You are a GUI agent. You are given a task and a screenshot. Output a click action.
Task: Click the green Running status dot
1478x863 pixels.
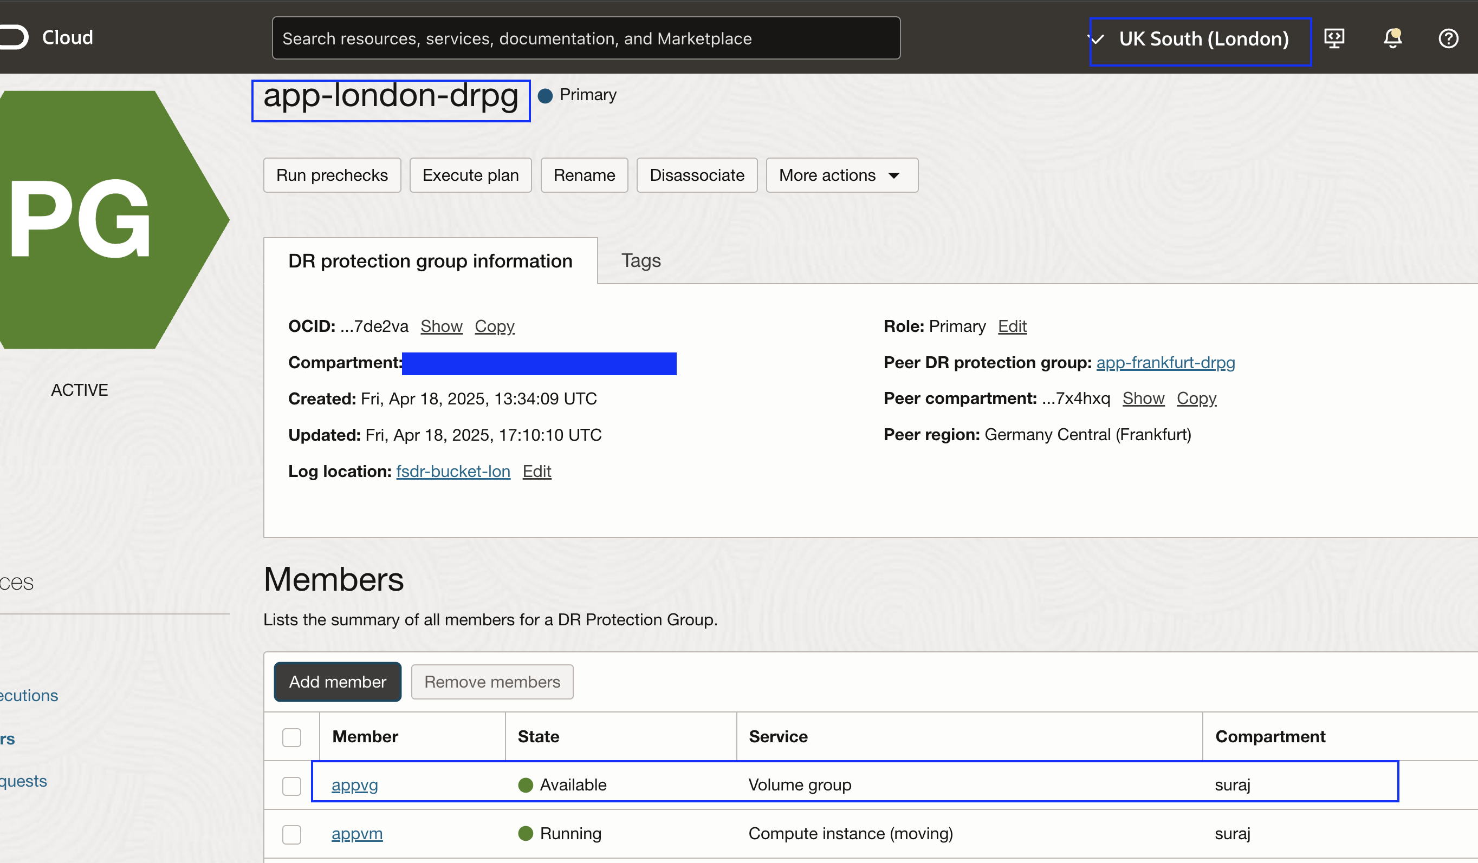point(526,833)
